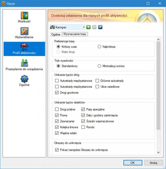
Task: Uncheck the Promy checkbox
Action: click(x=57, y=115)
